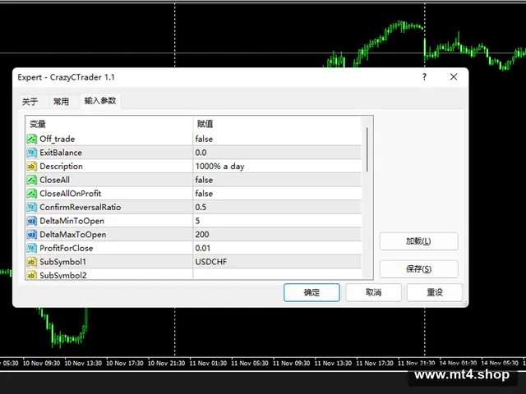The width and height of the screenshot is (526, 394).
Task: Click the CloseAll boolean parameter icon
Action: point(31,180)
